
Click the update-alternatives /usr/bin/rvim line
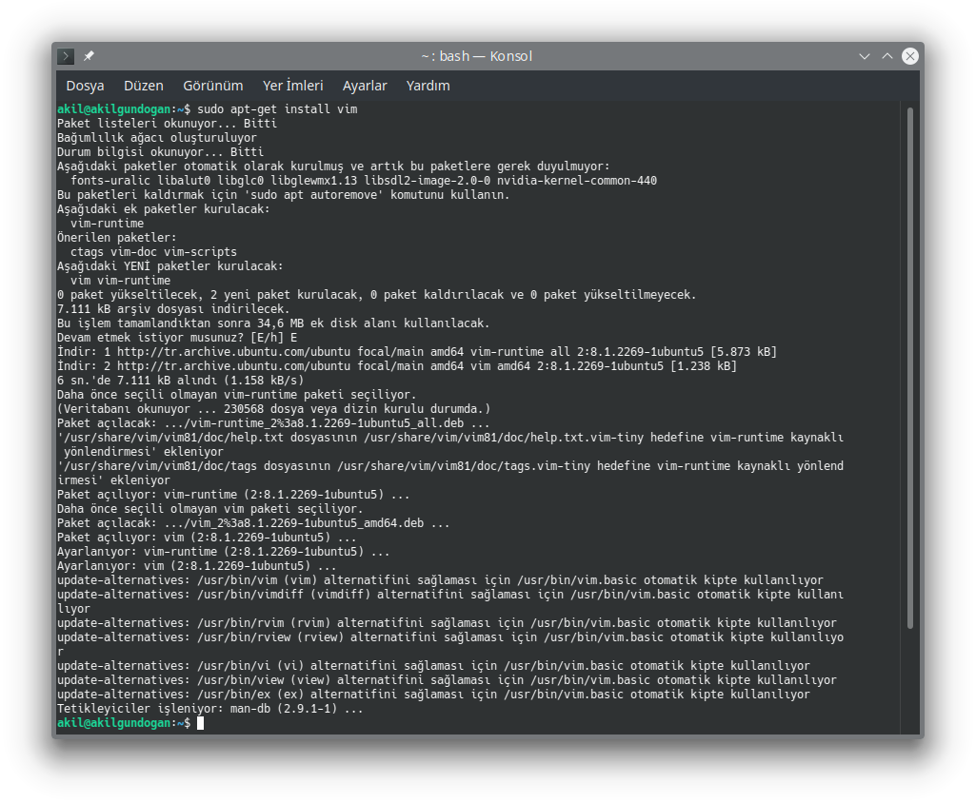447,623
